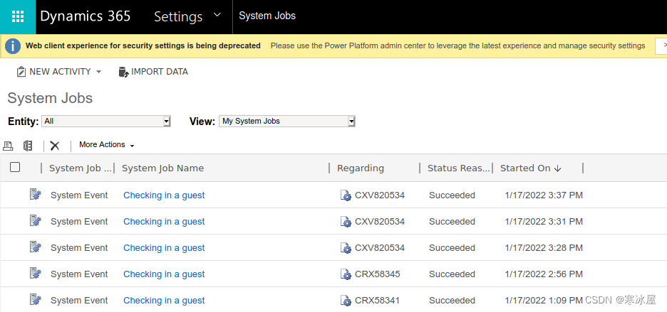The height and width of the screenshot is (312, 667).
Task: Expand the New Activity dropdown arrow
Action: (98, 72)
